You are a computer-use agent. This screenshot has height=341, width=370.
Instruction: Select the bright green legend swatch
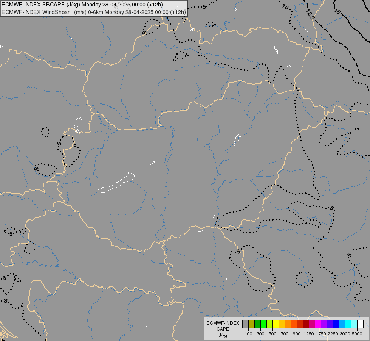(x=263, y=324)
